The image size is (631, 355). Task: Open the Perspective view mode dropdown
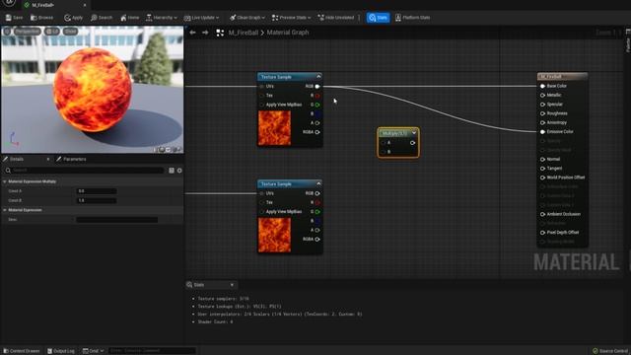(28, 32)
